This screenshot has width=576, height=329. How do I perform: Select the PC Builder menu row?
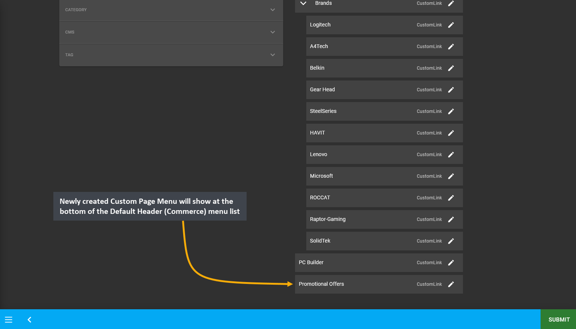click(x=379, y=263)
